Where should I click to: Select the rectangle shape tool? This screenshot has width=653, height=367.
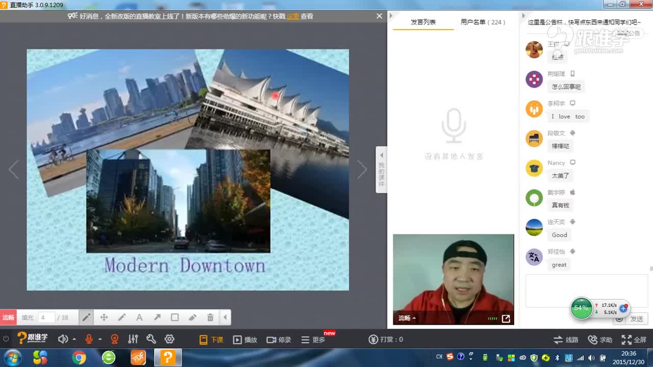pos(175,318)
